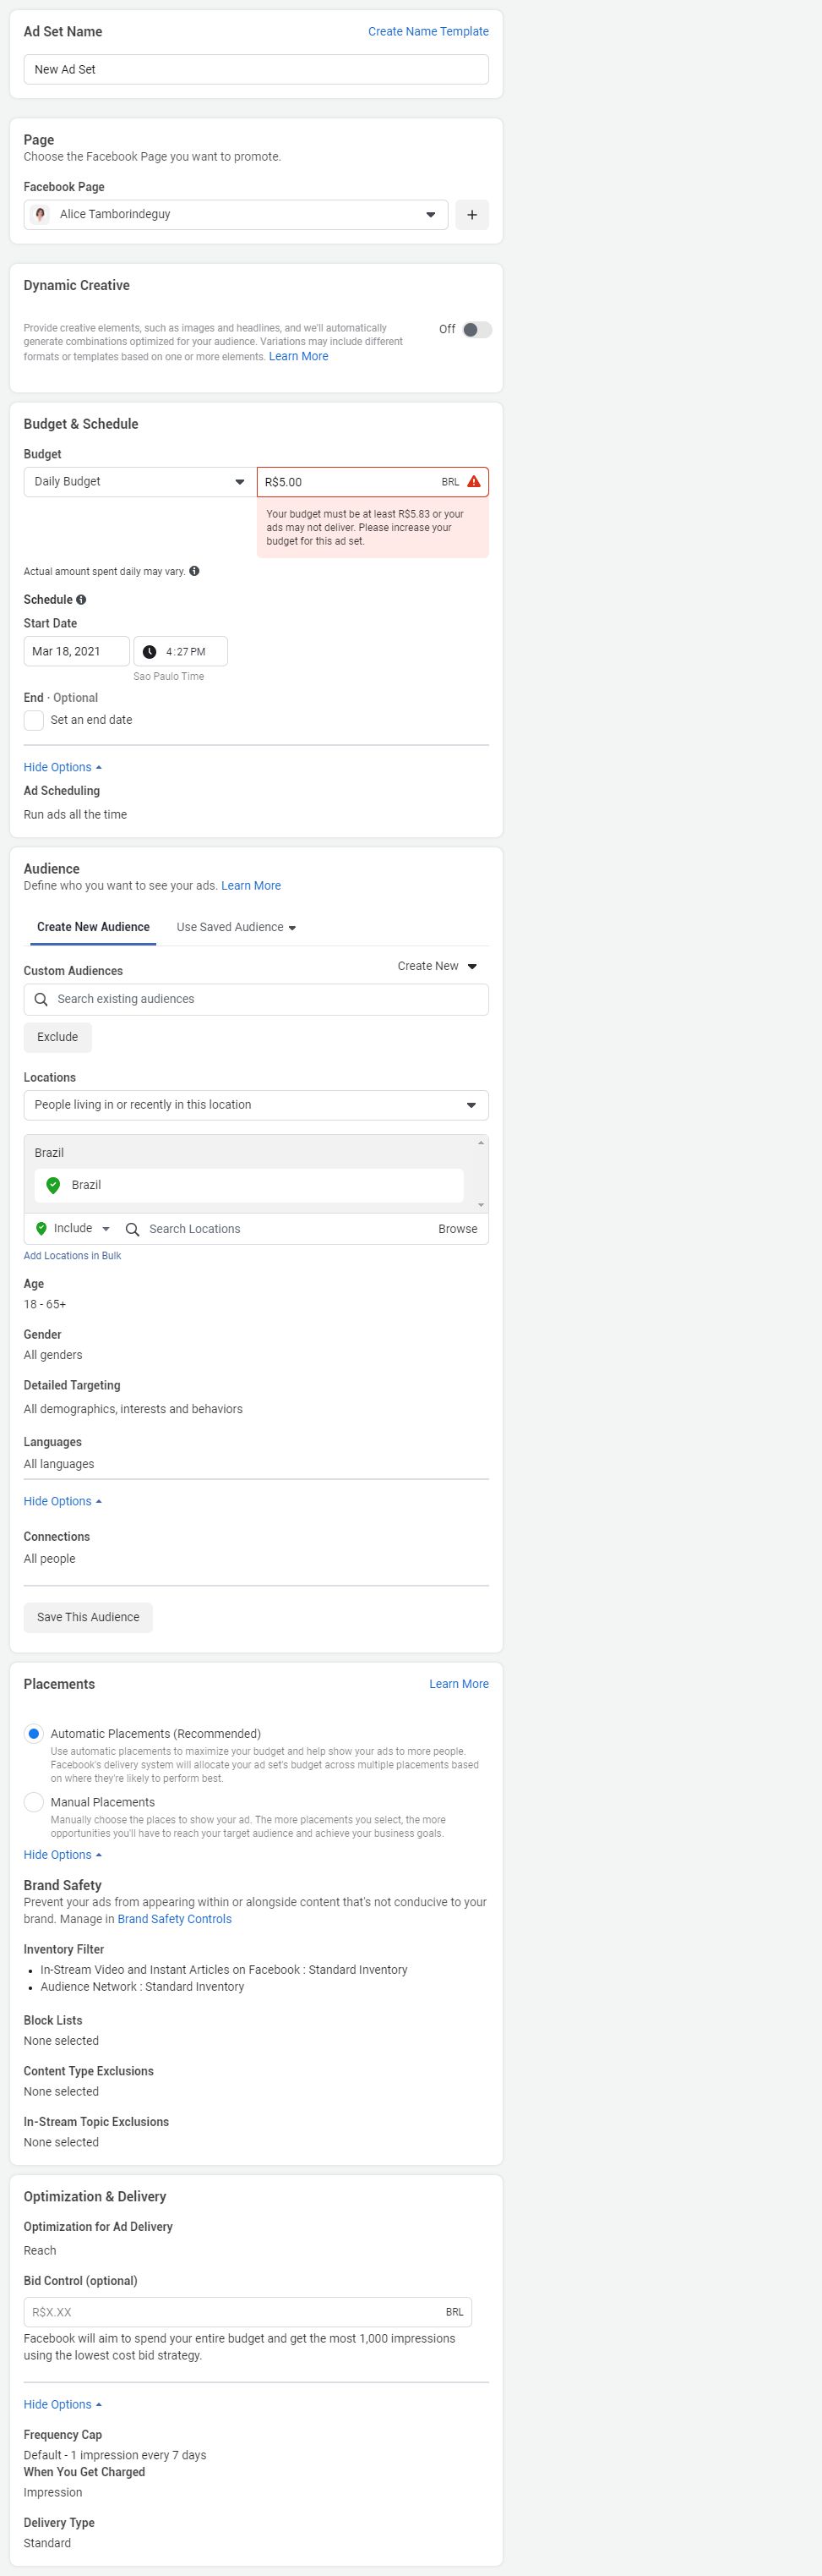Click the plus icon beside Facebook Page

tap(471, 215)
